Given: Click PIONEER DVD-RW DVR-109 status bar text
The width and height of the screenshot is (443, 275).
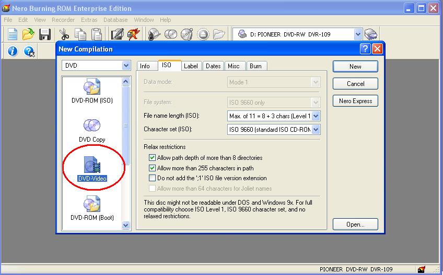Looking at the screenshot, I should (x=356, y=269).
